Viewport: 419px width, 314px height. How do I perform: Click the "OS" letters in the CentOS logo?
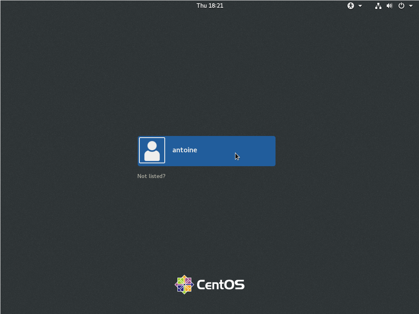coord(236,285)
